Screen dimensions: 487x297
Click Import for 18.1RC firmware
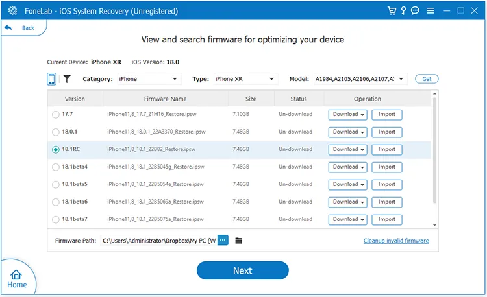tap(387, 149)
